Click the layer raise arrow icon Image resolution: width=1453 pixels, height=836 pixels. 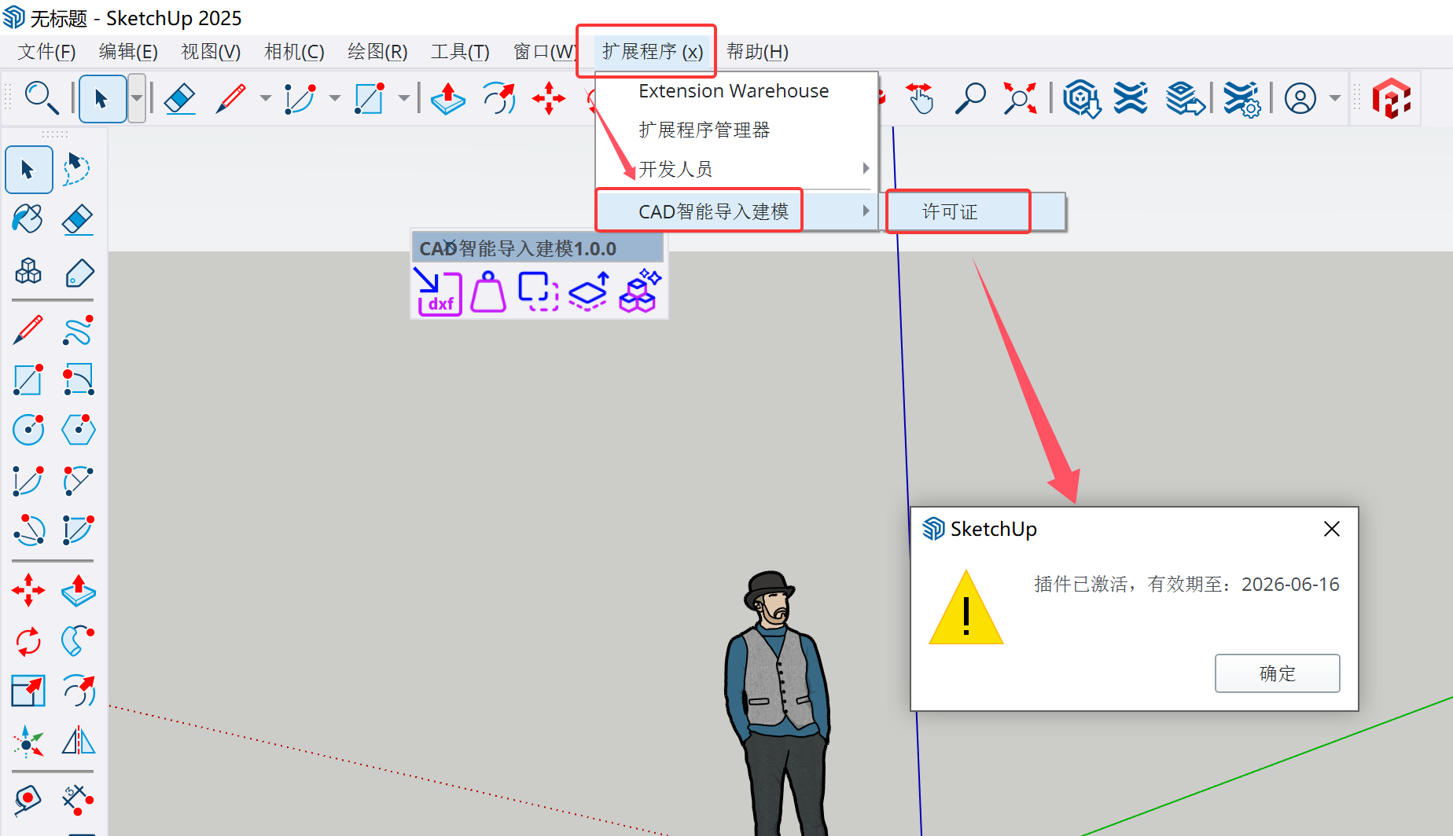[589, 291]
